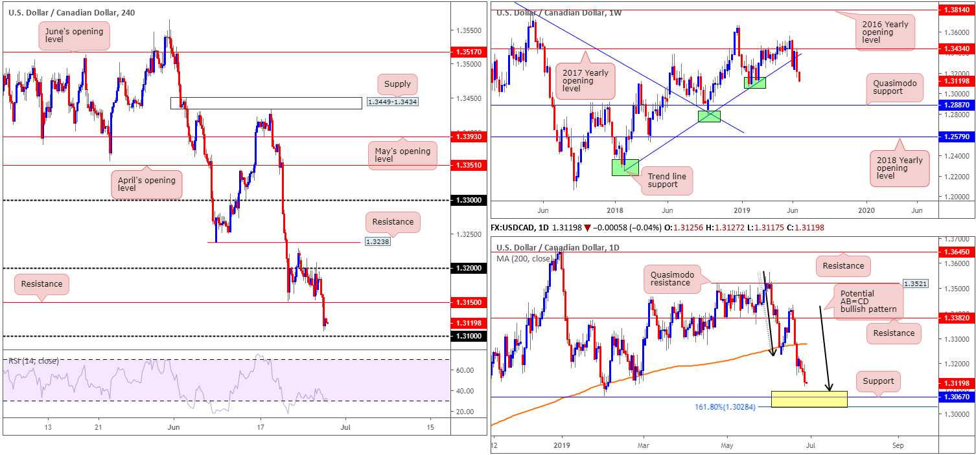Select the Quasimodo support callout

tap(894, 87)
